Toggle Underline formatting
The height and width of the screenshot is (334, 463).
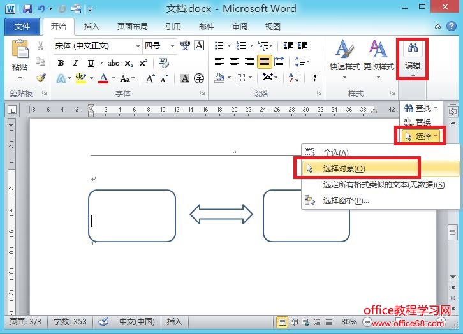click(x=91, y=63)
